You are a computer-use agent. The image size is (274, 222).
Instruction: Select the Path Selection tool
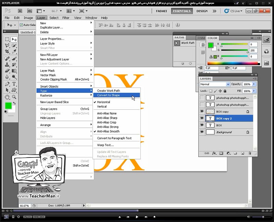click(7, 90)
